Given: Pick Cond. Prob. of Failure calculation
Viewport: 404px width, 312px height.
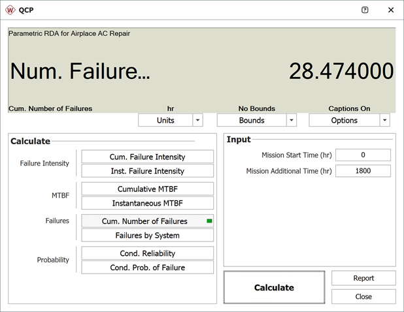Looking at the screenshot, I should point(147,268).
